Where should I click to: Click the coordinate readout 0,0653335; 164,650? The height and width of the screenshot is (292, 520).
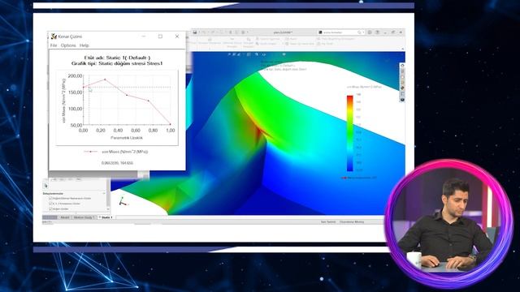pyautogui.click(x=117, y=163)
